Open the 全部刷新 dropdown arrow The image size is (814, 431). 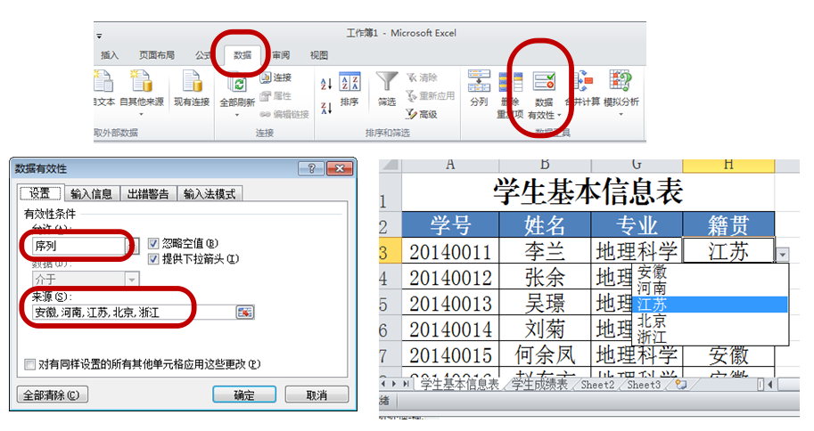click(x=237, y=115)
